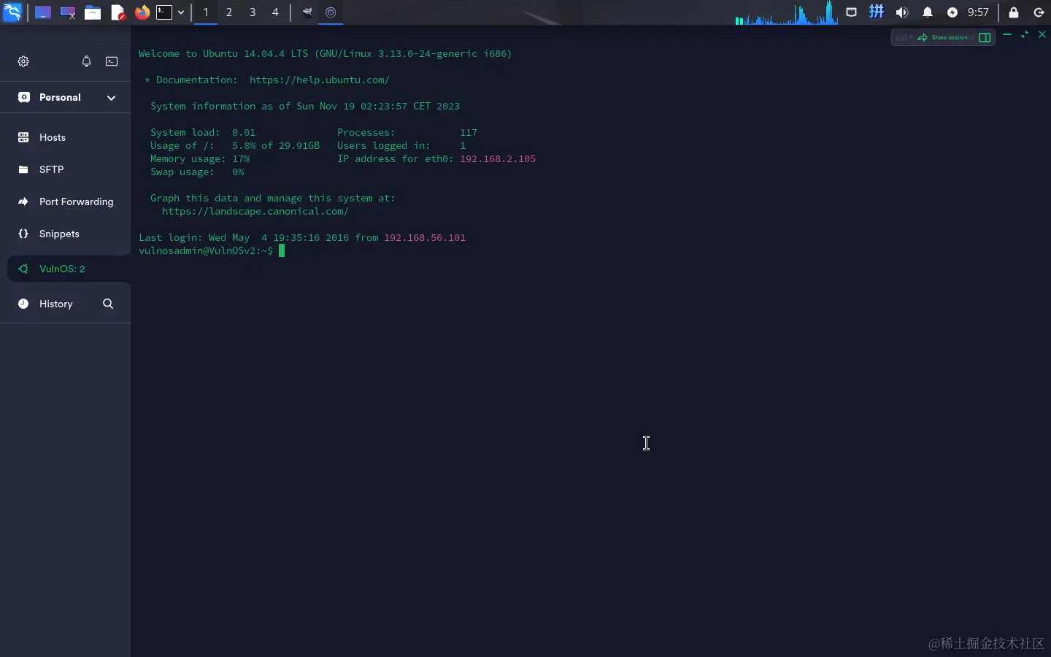
Task: Click the log out panel icon
Action: (1039, 12)
